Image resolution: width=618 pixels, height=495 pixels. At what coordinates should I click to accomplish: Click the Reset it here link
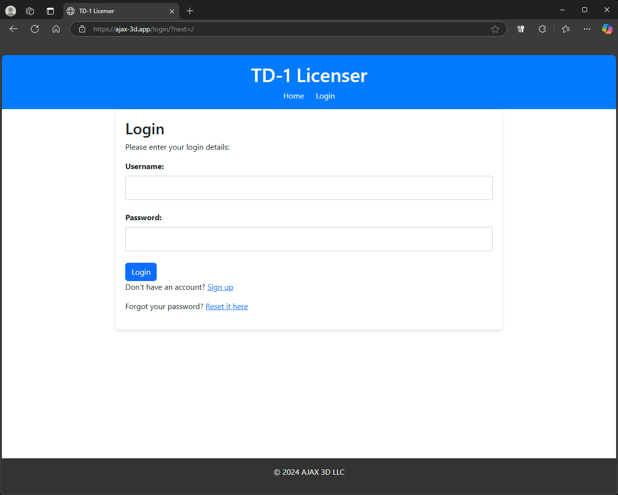click(x=226, y=306)
